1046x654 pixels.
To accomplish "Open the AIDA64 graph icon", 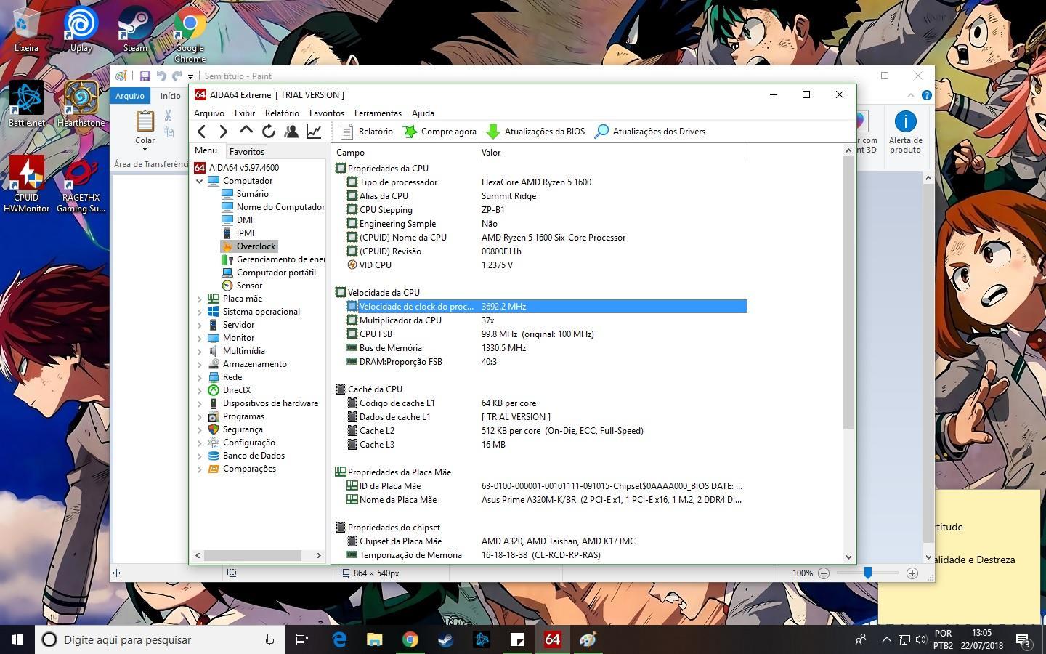I will click(314, 132).
